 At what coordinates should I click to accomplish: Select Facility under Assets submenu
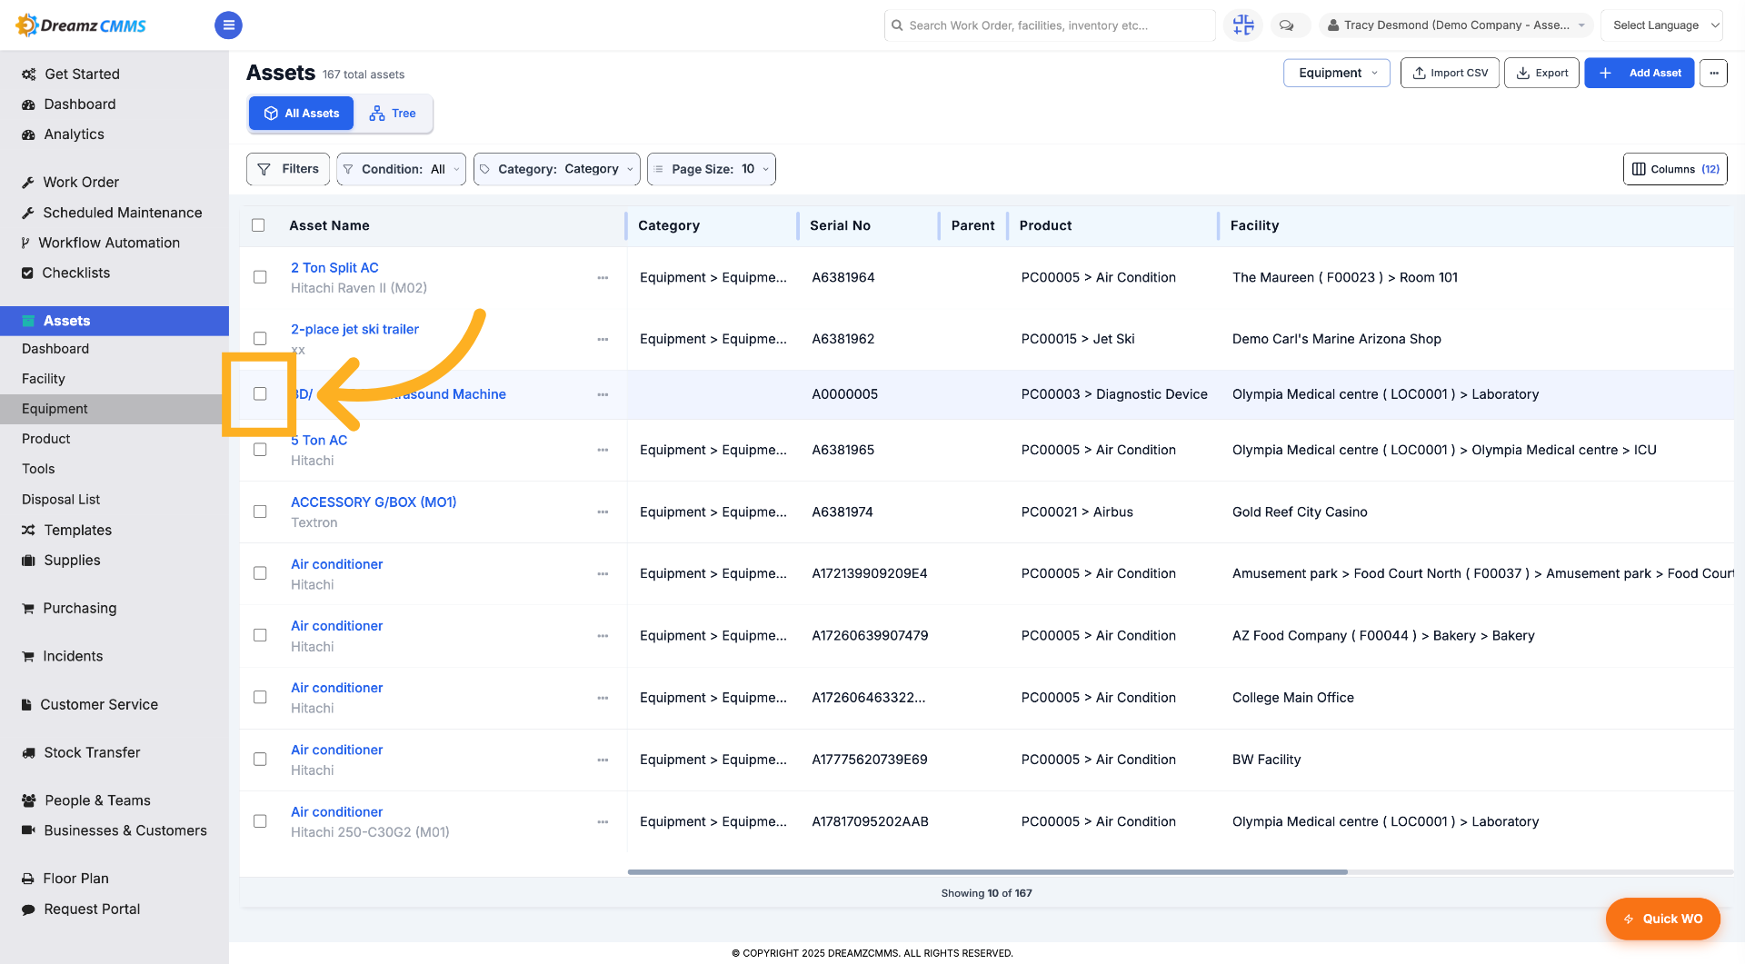[44, 378]
